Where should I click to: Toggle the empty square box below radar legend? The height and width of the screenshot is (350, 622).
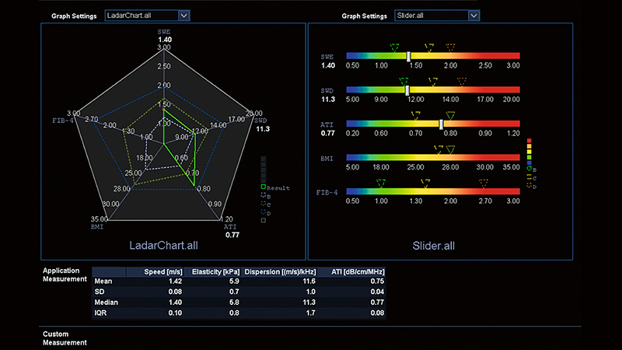tap(264, 220)
